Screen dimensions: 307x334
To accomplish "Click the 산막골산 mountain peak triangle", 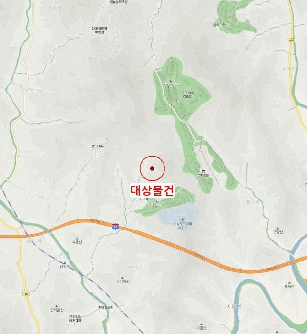I will [x=57, y=306].
